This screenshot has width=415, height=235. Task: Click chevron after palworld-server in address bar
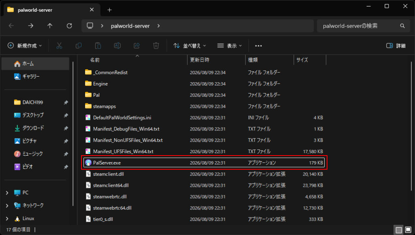pyautogui.click(x=158, y=26)
